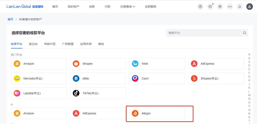
Task: Choose the AliExpress label under section A
Action: click(89, 113)
